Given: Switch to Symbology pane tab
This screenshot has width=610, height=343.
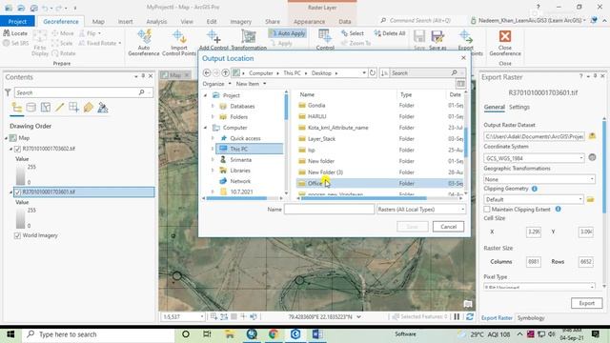Looking at the screenshot, I should (531, 317).
